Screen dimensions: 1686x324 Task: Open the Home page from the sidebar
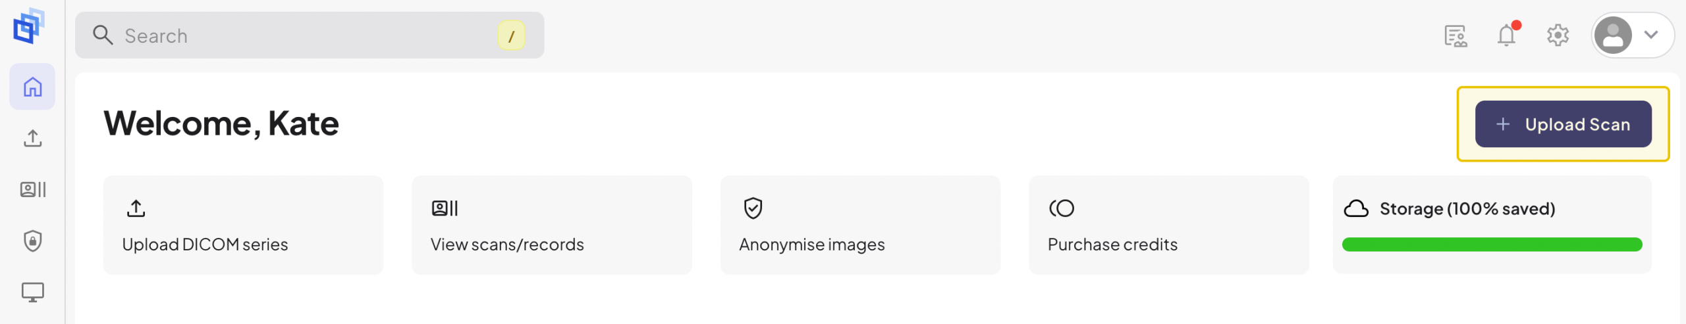click(32, 87)
